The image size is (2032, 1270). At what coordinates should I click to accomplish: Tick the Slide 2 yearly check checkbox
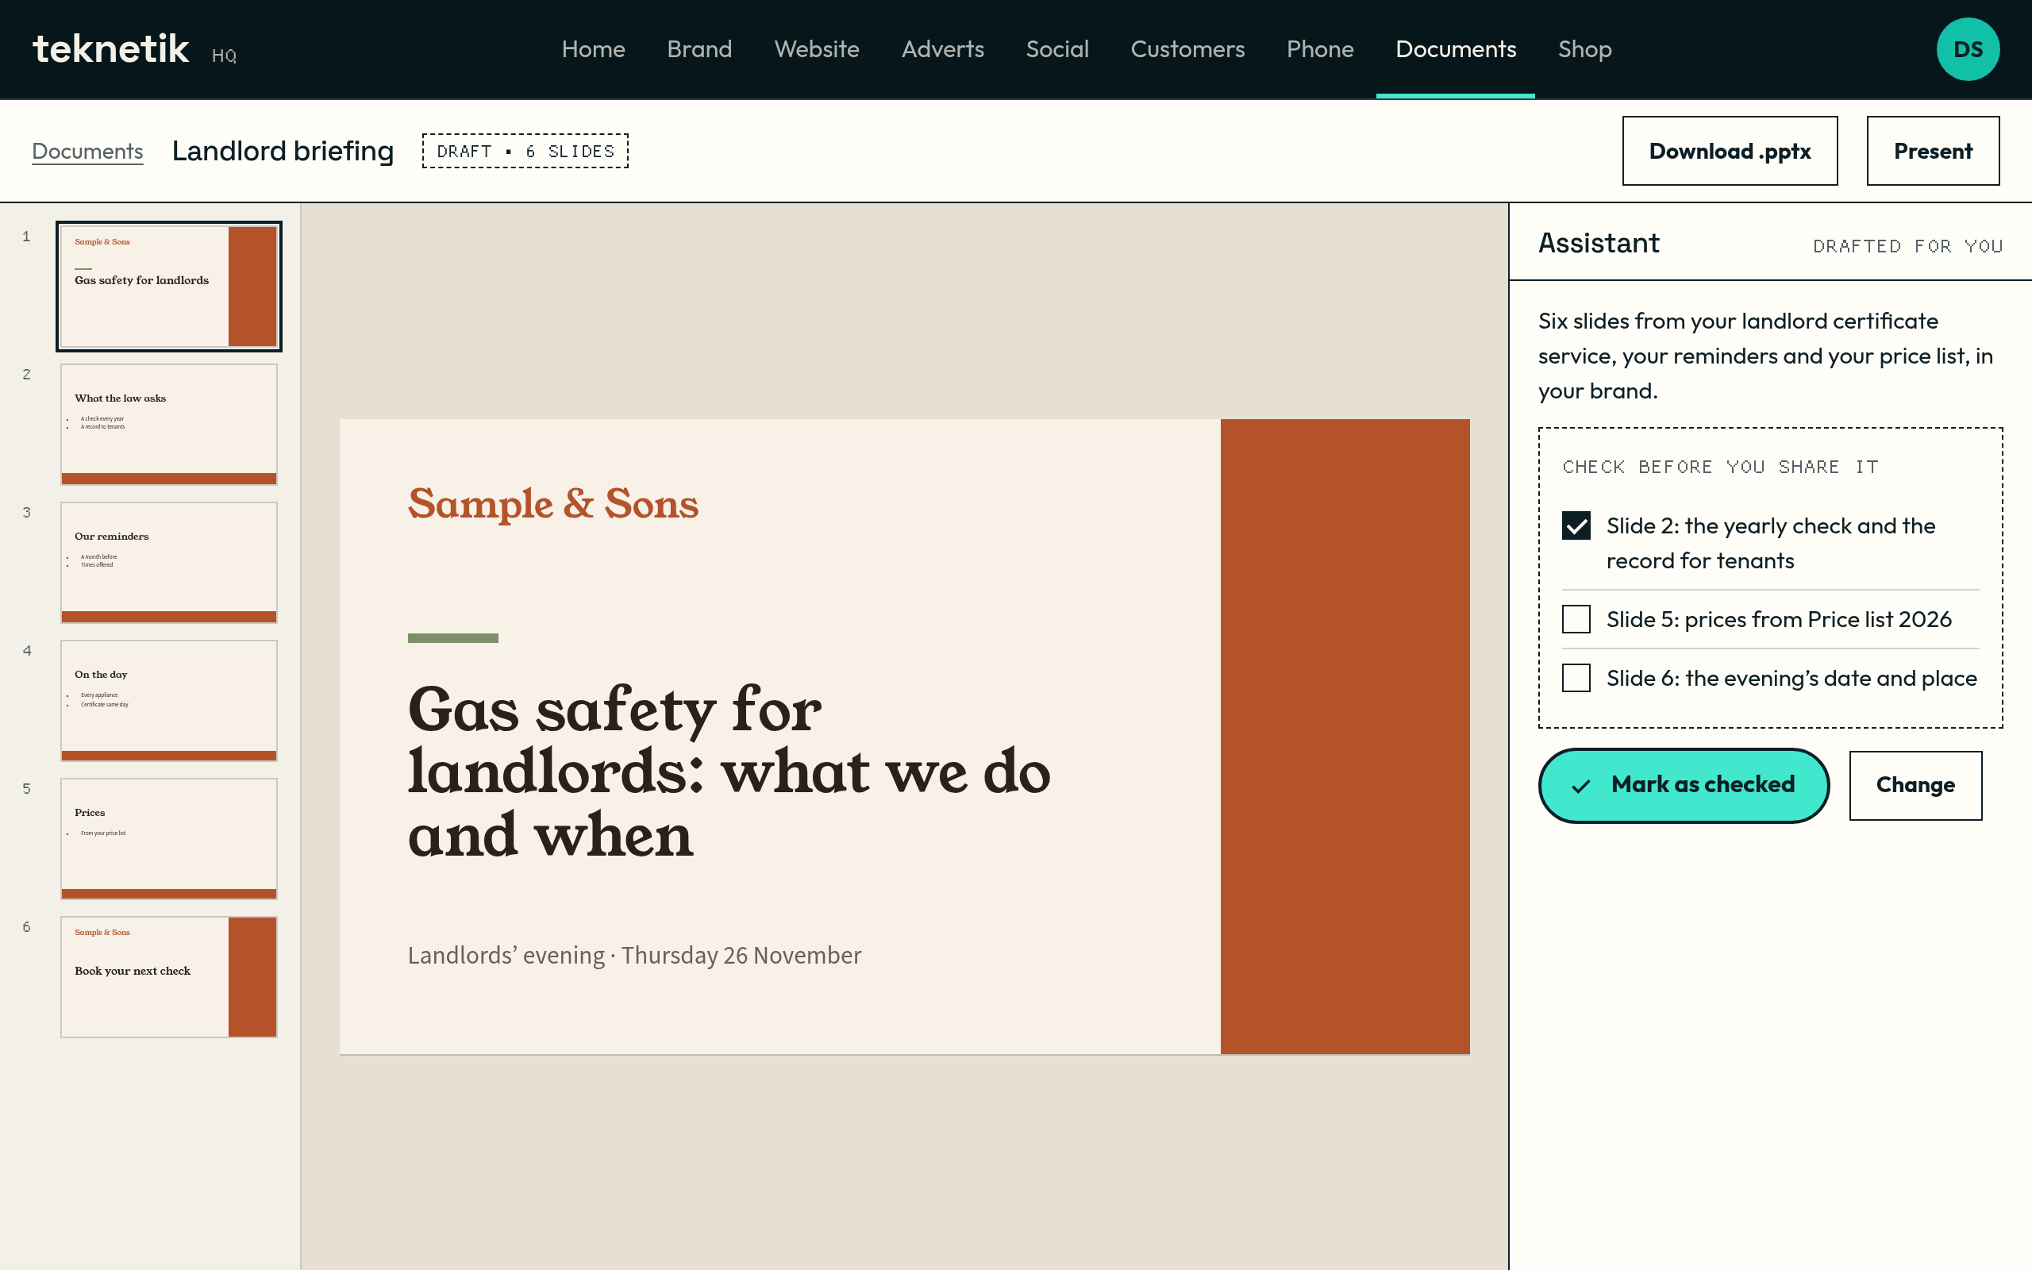tap(1576, 525)
